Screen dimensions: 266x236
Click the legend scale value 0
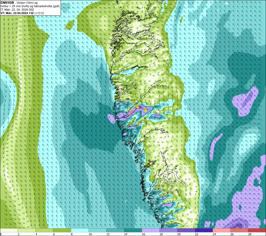(1, 234)
